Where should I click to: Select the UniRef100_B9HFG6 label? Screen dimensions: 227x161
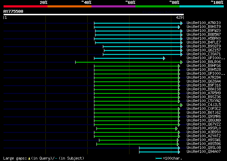coord(204,66)
